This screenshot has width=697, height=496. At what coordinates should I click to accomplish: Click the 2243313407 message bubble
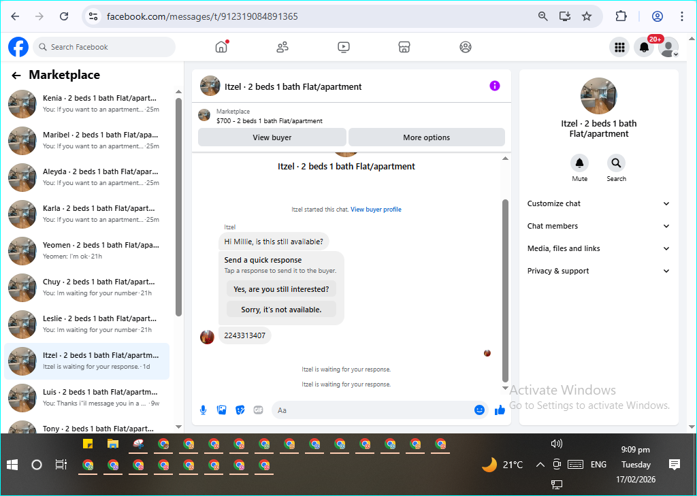(244, 335)
